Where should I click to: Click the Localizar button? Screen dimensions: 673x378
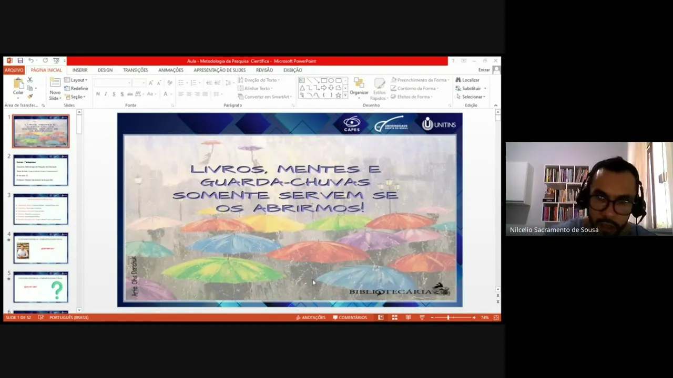(467, 80)
